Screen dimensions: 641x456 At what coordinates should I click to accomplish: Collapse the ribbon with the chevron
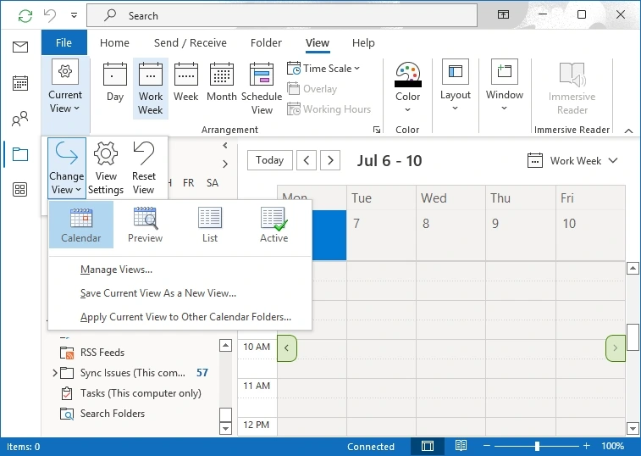[x=629, y=131]
